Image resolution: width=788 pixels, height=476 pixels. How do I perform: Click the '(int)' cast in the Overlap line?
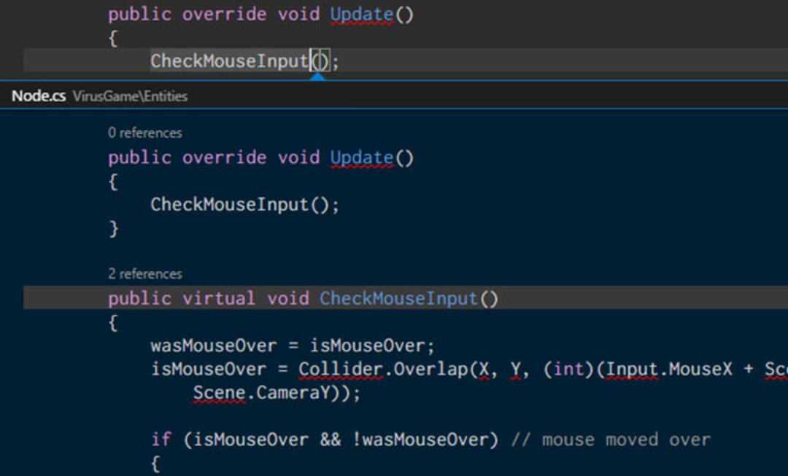point(569,370)
